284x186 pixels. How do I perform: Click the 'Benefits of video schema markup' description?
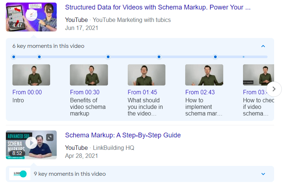coord(88,107)
